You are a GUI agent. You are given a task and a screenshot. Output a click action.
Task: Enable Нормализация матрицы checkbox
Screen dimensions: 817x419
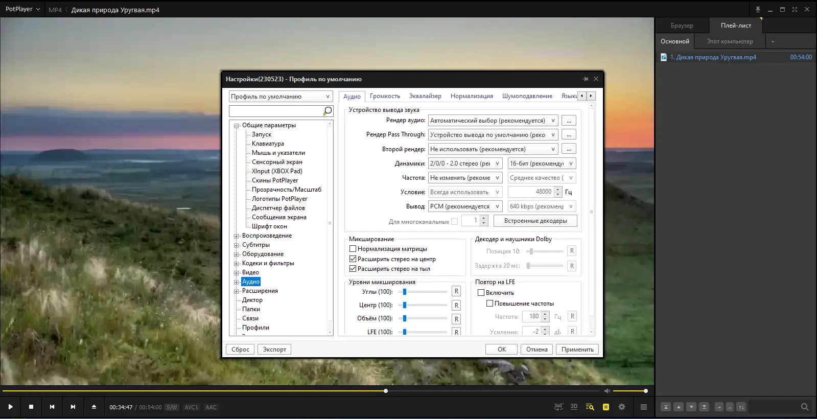point(353,249)
